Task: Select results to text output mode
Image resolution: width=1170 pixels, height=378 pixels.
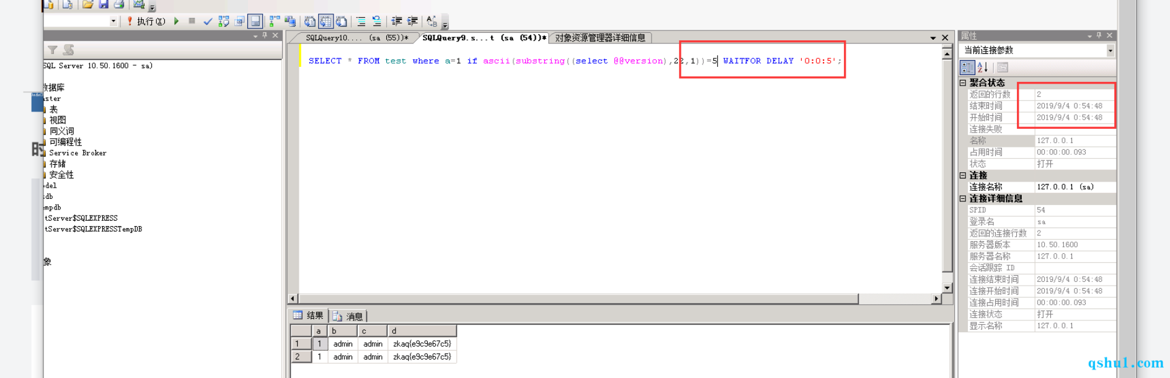Action: [x=309, y=22]
